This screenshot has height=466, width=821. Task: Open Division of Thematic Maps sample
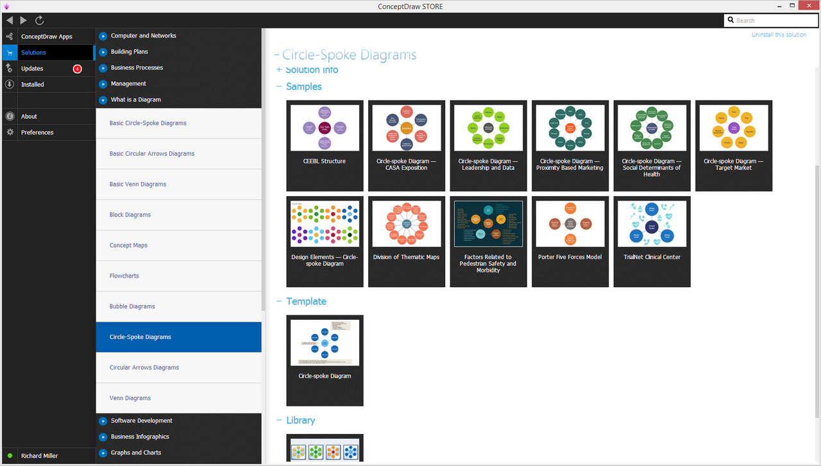pos(407,242)
